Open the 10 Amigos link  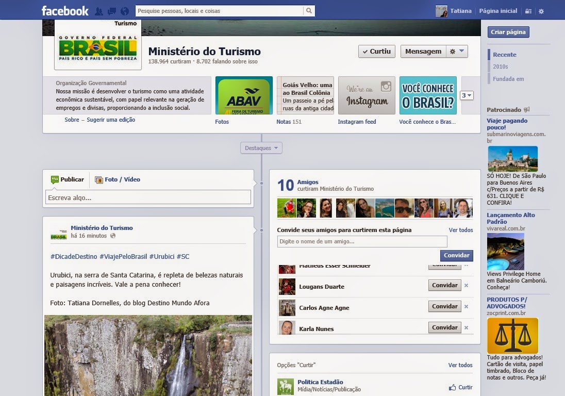pyautogui.click(x=307, y=182)
